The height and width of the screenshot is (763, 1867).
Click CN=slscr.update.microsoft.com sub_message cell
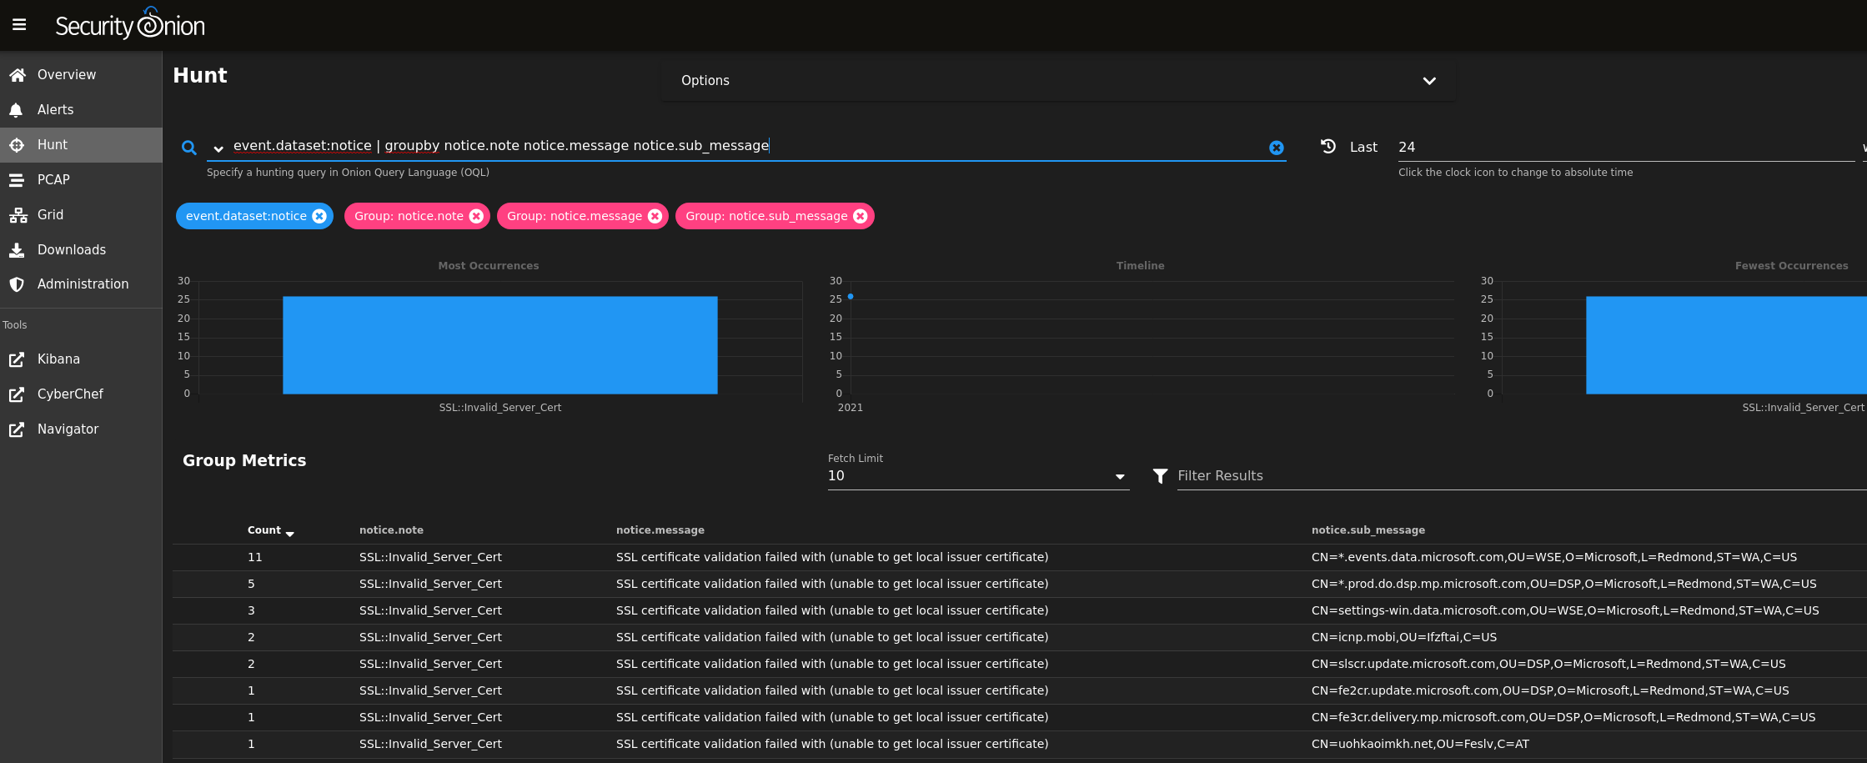click(x=1548, y=664)
